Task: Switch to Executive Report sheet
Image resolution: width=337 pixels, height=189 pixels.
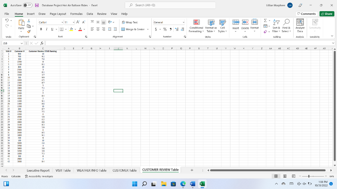Action: click(38, 170)
